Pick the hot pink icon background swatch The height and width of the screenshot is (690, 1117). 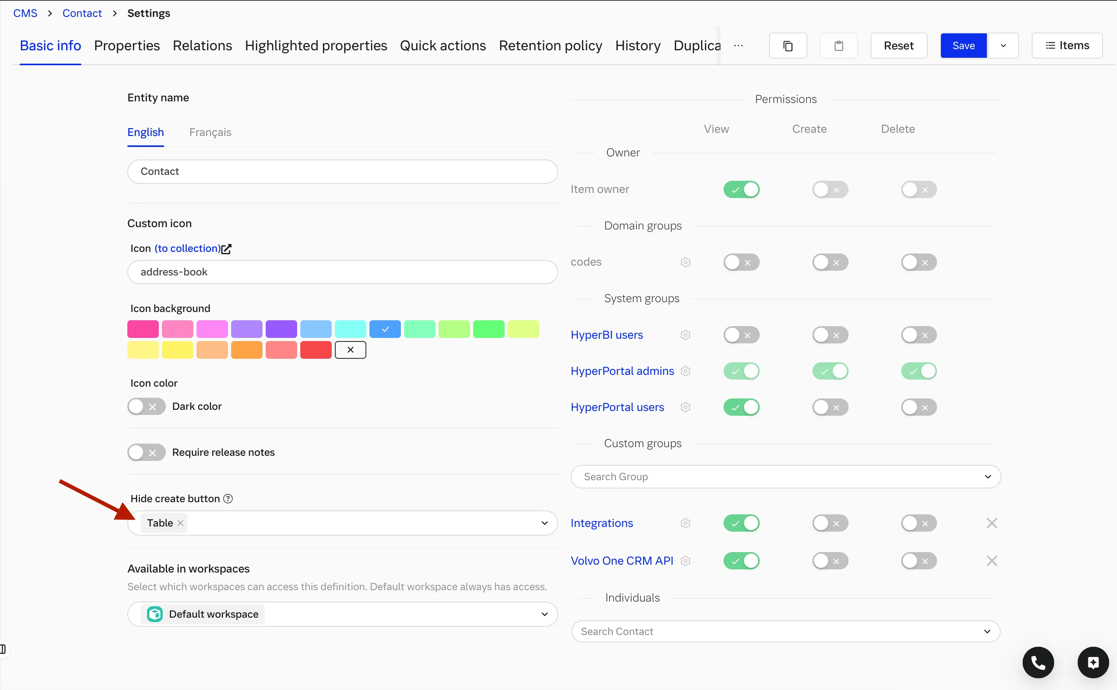pyautogui.click(x=143, y=330)
